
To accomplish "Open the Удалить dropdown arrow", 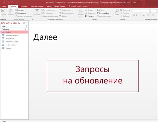I will coord(95,16).
